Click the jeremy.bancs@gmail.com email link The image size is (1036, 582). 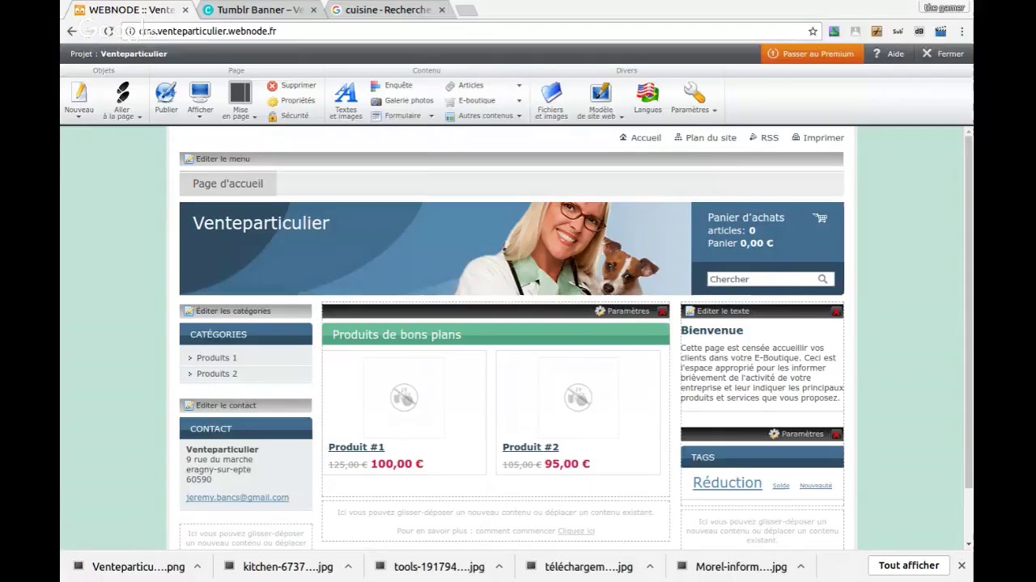(237, 497)
